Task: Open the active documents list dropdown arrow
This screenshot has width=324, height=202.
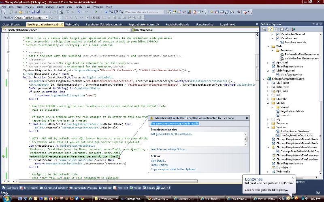Action: coord(257,24)
